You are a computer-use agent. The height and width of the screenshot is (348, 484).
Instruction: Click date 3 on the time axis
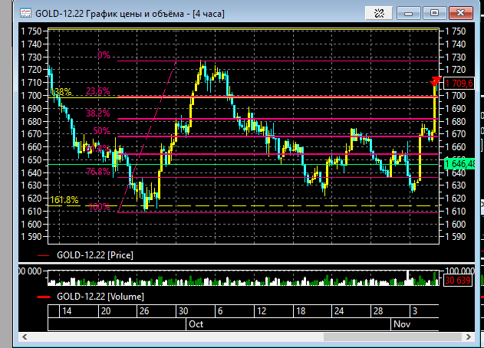pos(415,311)
